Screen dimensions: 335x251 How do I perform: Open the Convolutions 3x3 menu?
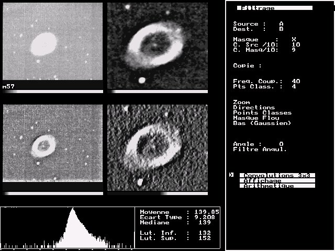point(277,175)
